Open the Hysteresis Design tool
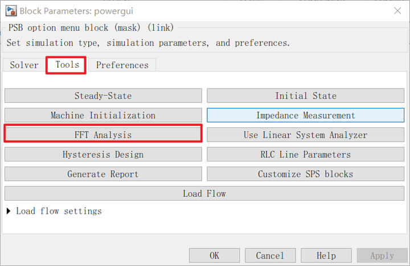Screen dimensions: 410x266 tap(103, 155)
